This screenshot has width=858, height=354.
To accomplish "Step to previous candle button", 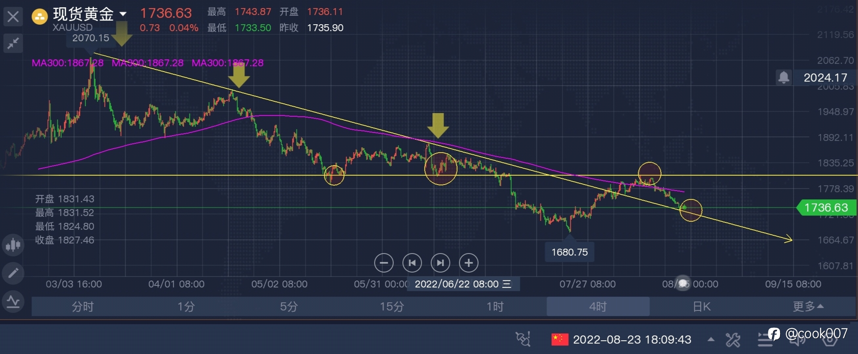I will coord(412,263).
